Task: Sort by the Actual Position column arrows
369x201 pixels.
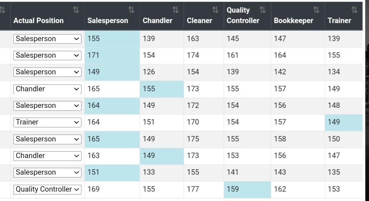Action: click(x=76, y=10)
